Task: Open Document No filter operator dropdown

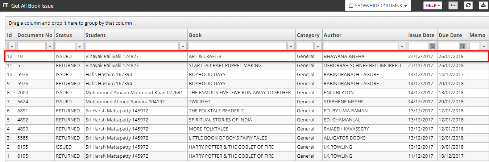Action: coord(50,46)
